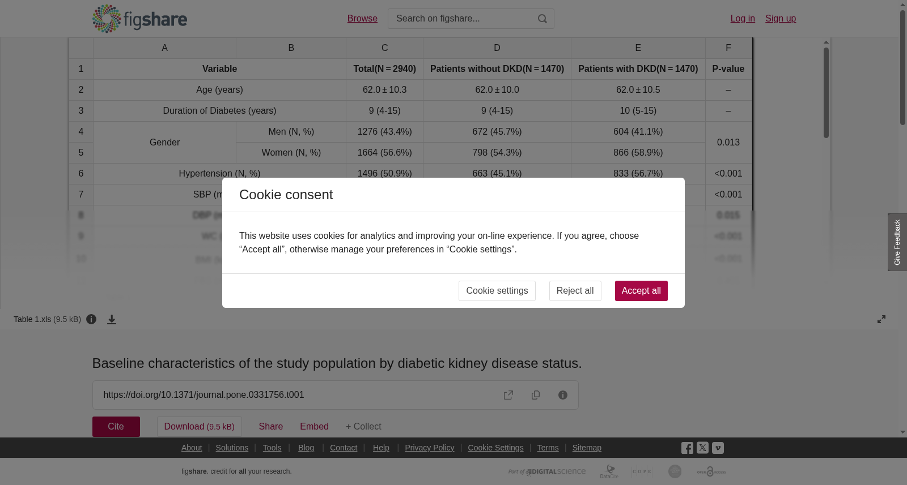Open the Embed option
Screen dimensions: 907x485
pyautogui.click(x=315, y=427)
